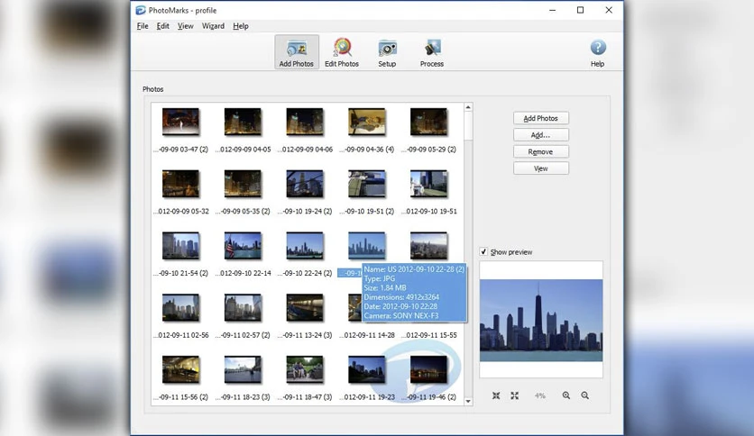
Task: Select photo labeled ...012-09-09 05-32
Action: (x=180, y=184)
